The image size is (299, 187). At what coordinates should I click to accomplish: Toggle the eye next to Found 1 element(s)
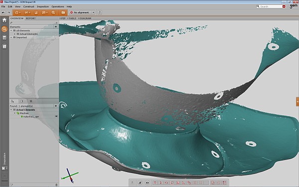(56, 106)
